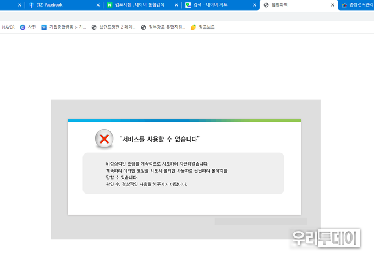Open the 중앙선거관리 tab
Screen dimensions: 374x259
point(357,5)
